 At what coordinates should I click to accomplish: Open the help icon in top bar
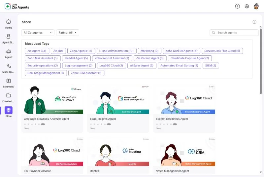click(x=237, y=6)
